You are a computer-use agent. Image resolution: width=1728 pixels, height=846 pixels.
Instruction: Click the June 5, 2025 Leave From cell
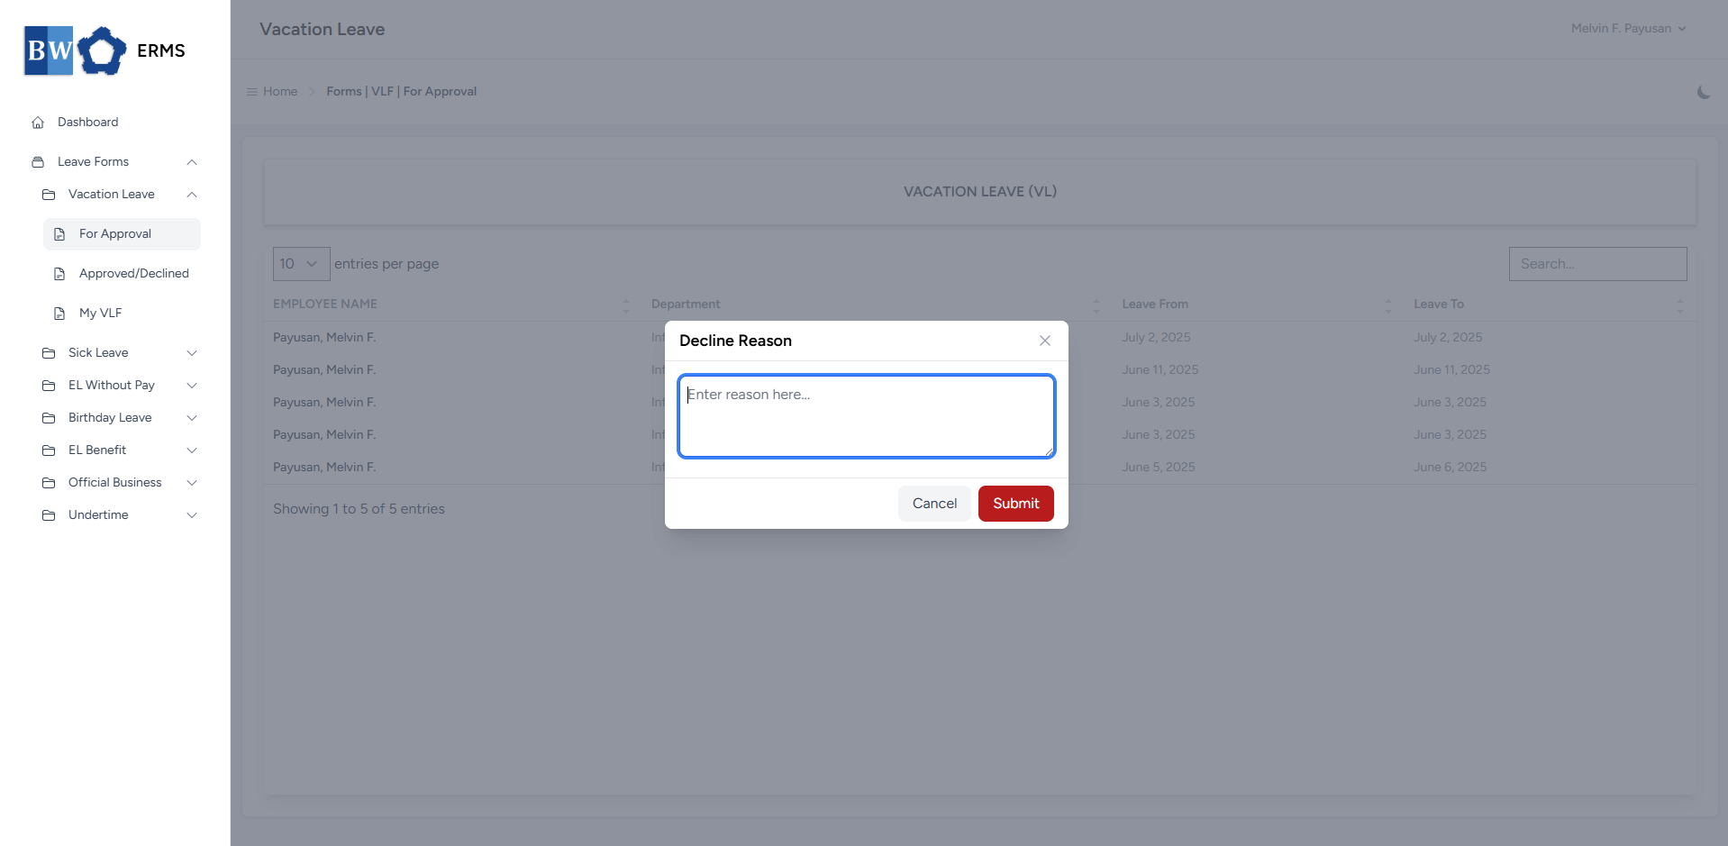(x=1159, y=468)
